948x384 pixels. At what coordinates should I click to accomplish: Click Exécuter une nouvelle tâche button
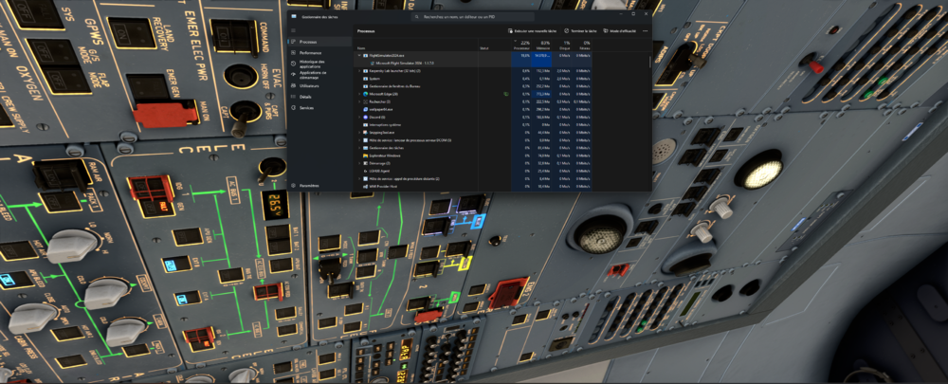pos(531,30)
